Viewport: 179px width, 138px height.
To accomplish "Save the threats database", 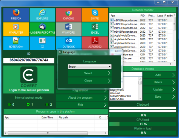I will coord(159,97).
